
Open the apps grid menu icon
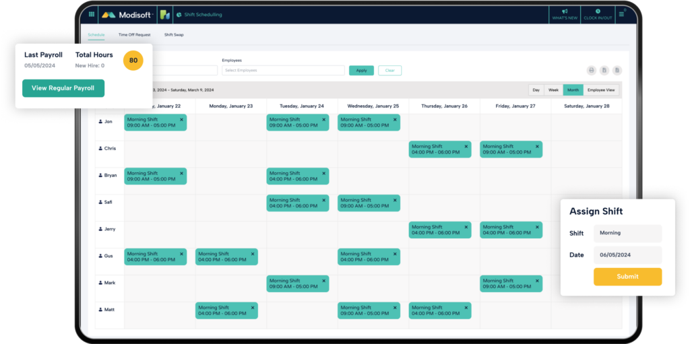click(x=92, y=13)
